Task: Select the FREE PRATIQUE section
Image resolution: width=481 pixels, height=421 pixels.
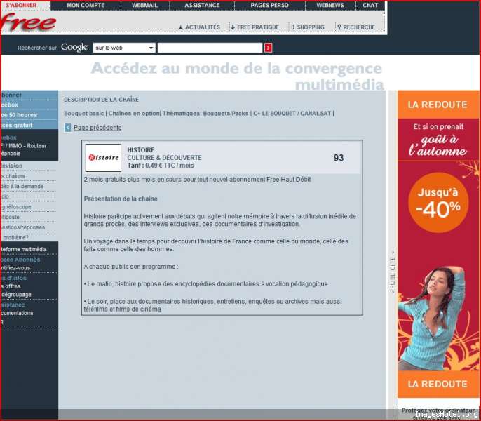Action: (255, 27)
